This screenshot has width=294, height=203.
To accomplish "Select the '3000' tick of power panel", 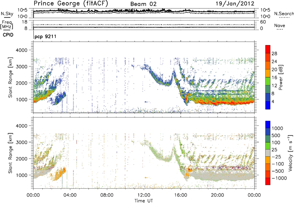I will (x=21, y=67).
